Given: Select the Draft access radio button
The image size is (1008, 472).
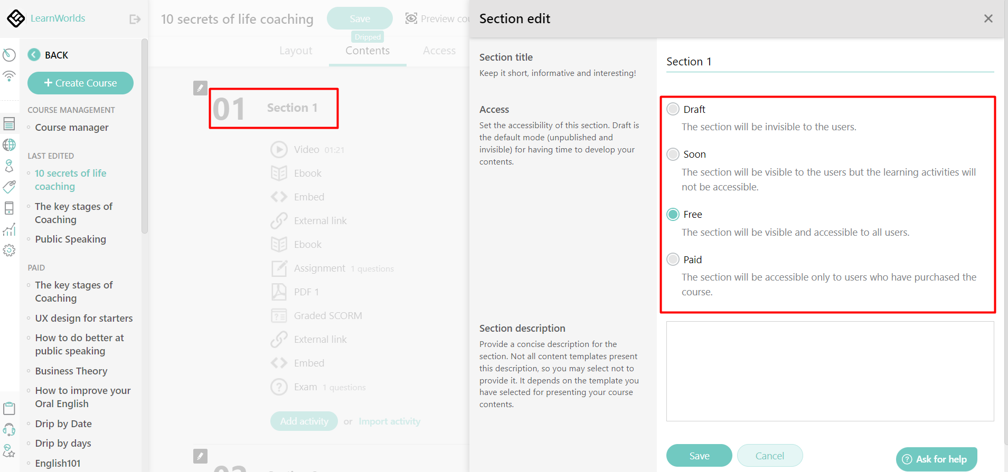Looking at the screenshot, I should 672,109.
